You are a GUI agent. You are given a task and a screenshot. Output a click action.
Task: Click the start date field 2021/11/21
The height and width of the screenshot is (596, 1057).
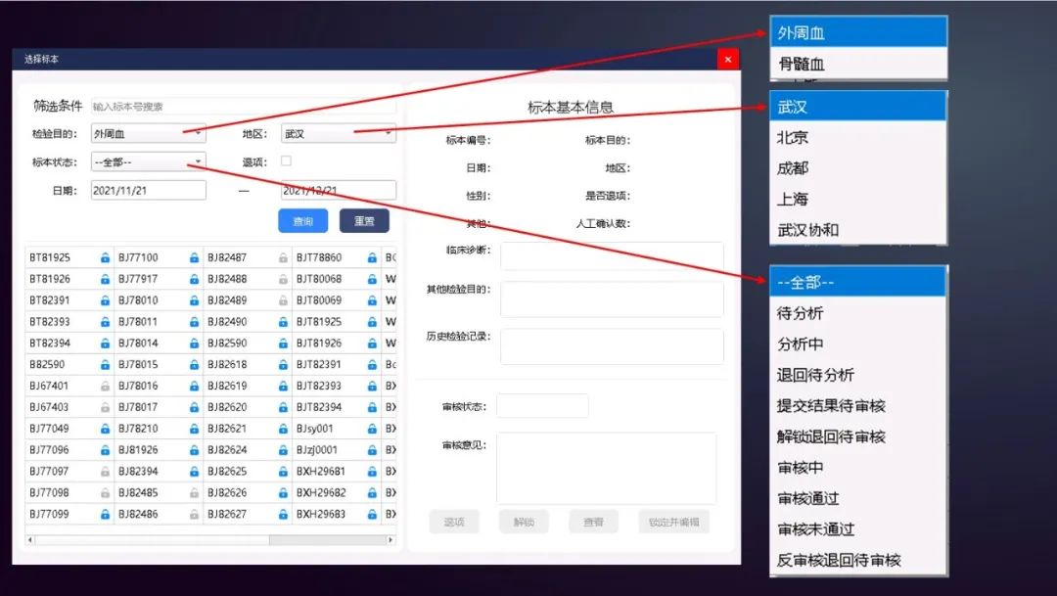148,191
